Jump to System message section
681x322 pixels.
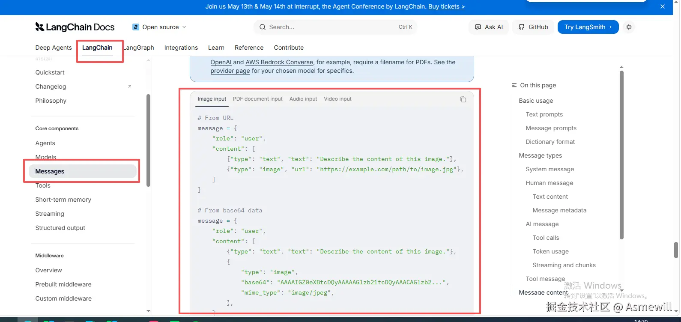click(550, 169)
